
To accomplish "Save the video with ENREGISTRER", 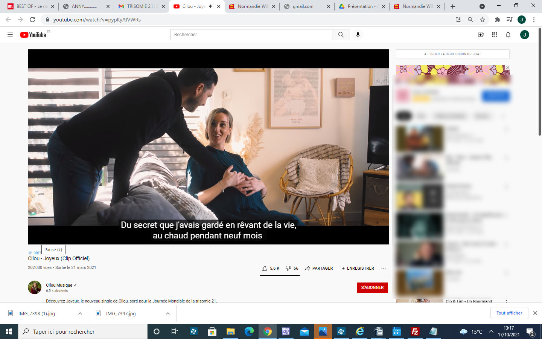I will click(x=356, y=268).
